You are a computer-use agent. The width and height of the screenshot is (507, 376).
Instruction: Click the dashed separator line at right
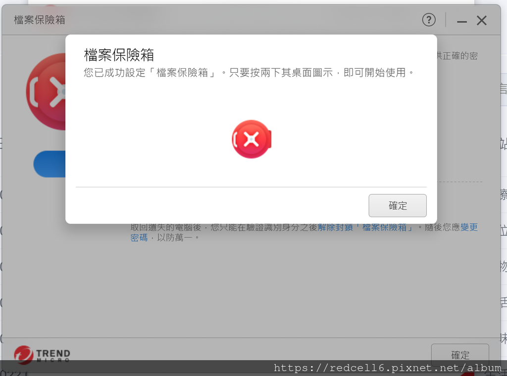click(460, 182)
